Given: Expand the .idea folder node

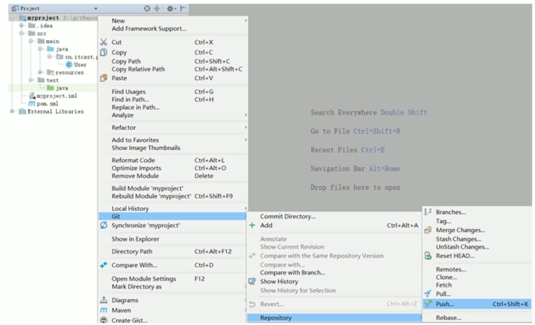Looking at the screenshot, I should (x=21, y=26).
